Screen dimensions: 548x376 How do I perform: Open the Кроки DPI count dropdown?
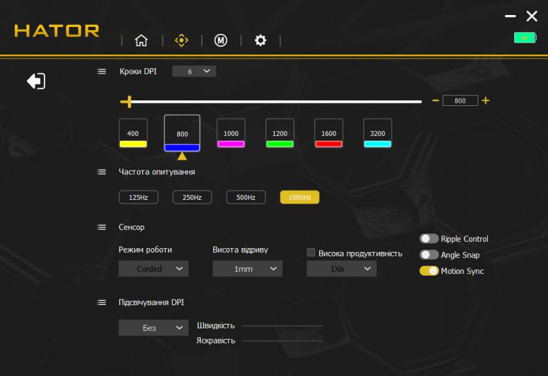point(194,71)
